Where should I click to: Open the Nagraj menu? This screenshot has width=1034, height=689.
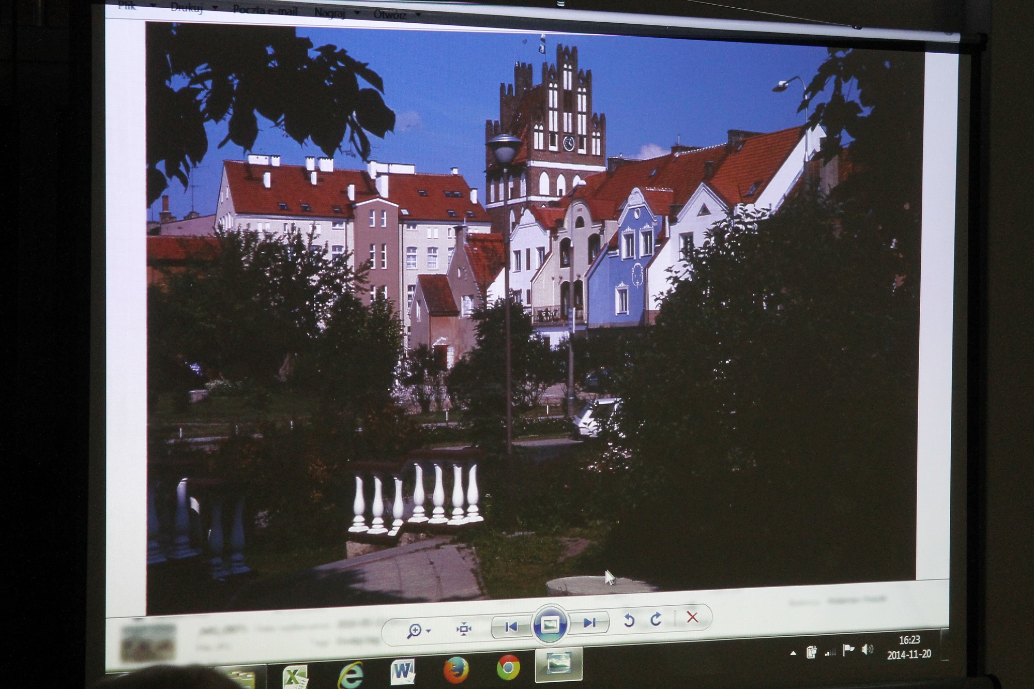coord(329,12)
